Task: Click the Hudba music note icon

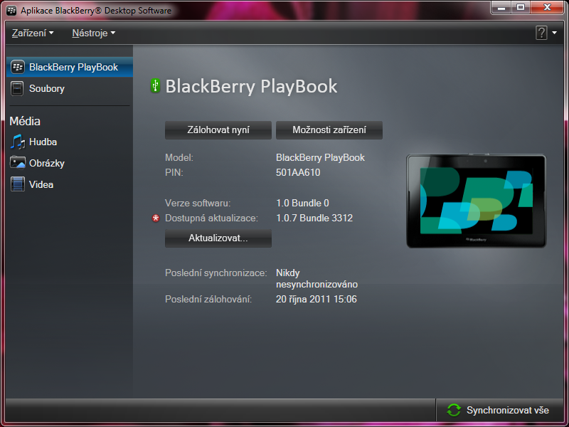Action: [x=17, y=142]
